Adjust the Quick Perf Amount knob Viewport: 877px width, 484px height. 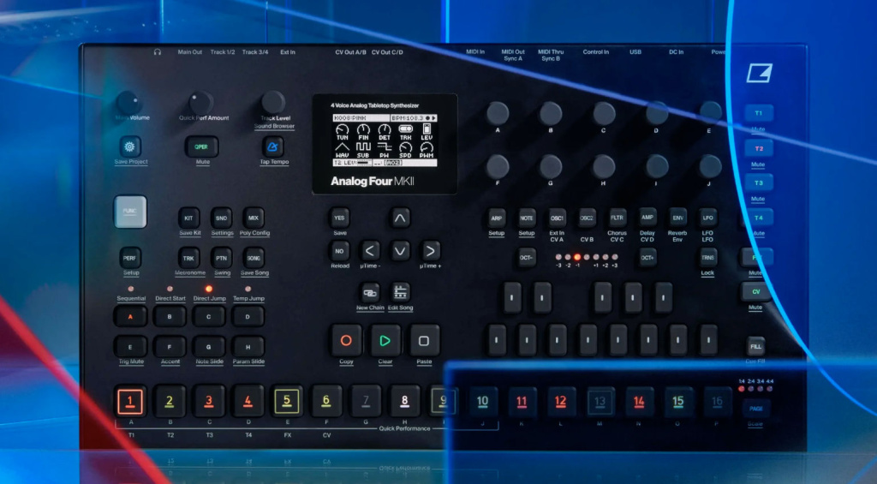click(201, 103)
